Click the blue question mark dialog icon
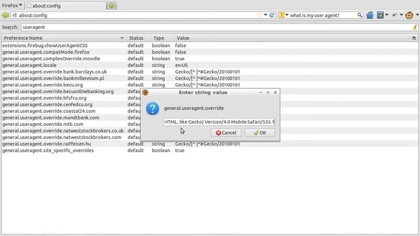Screen dimensions: 420x236 [x=152, y=109]
